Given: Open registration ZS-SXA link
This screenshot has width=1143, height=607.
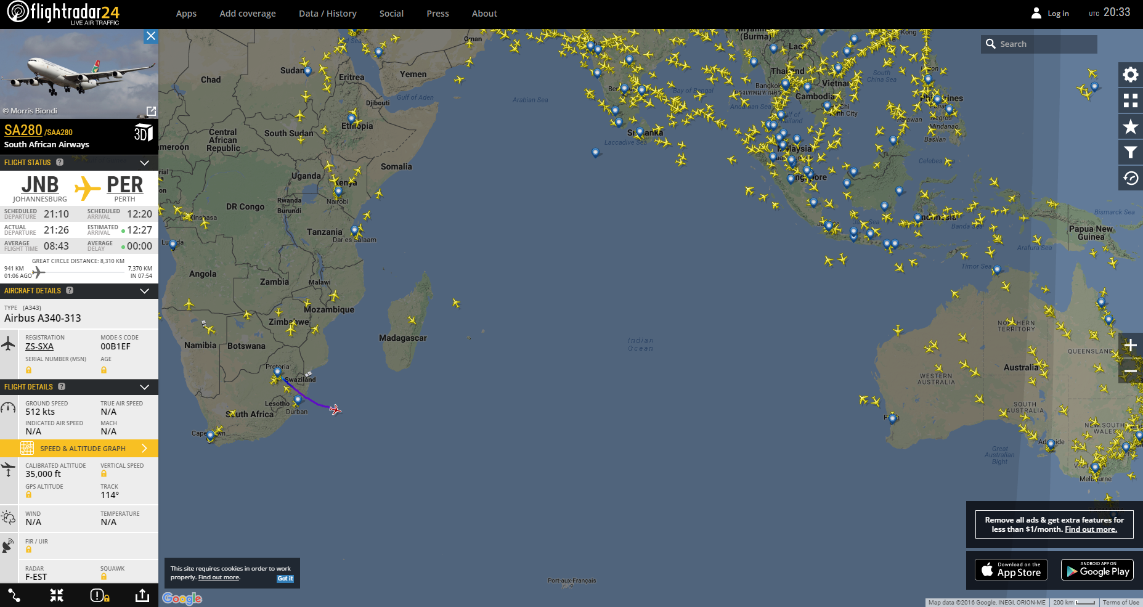Looking at the screenshot, I should 39,346.
